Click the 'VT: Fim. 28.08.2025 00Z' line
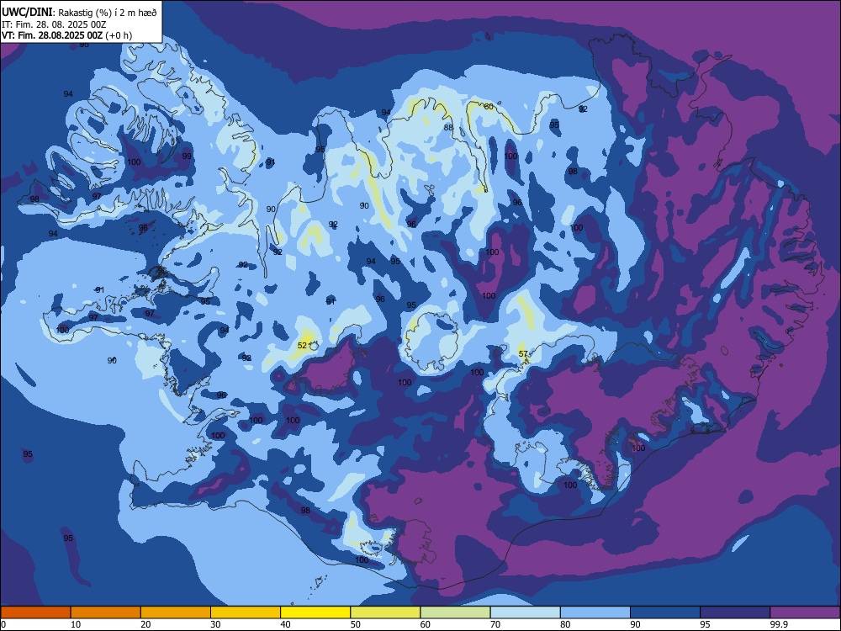841x631 pixels. [x=52, y=35]
